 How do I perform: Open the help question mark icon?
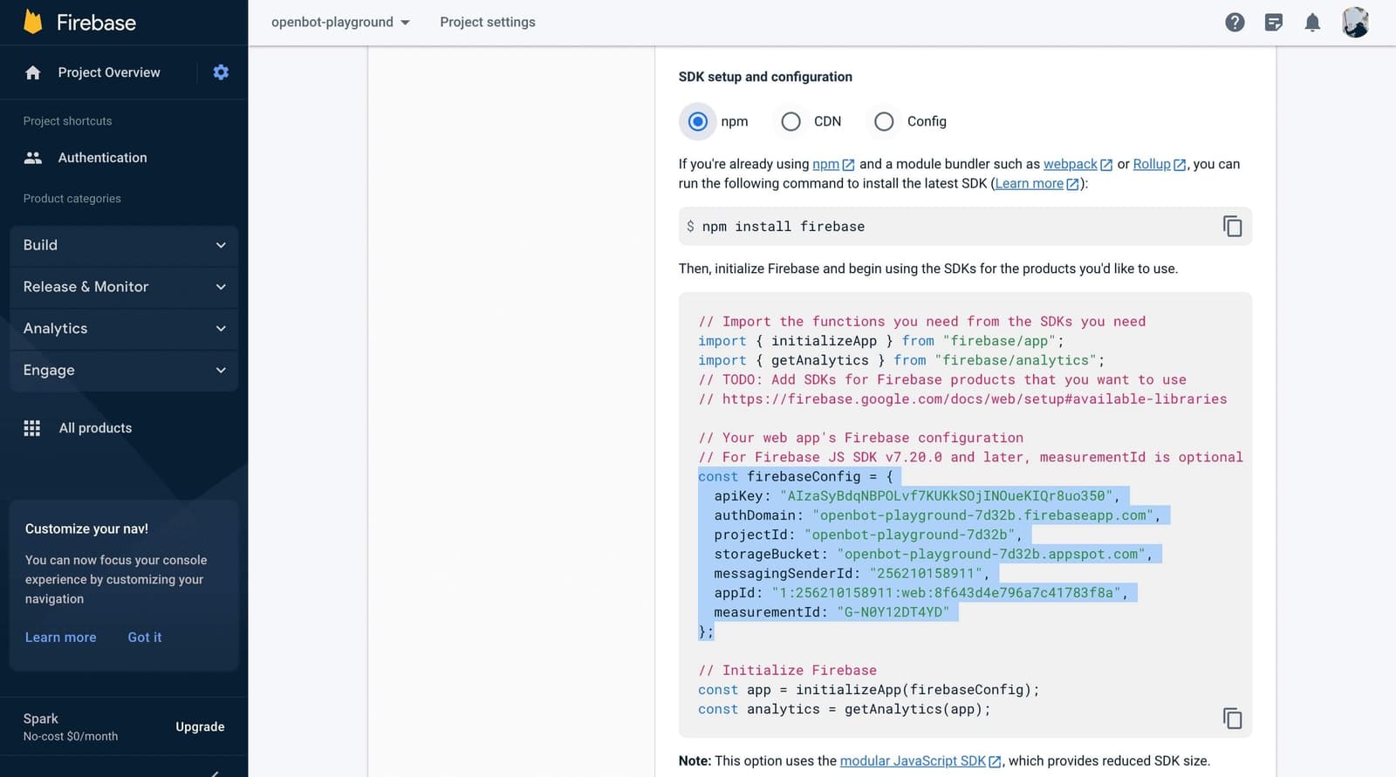(1235, 23)
